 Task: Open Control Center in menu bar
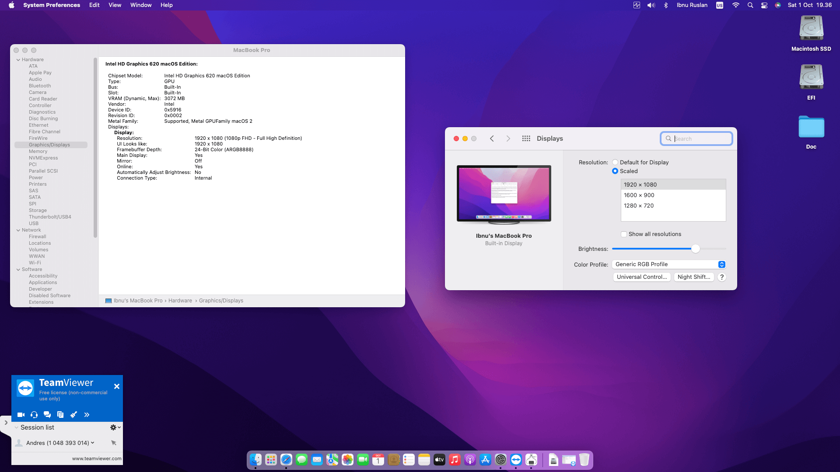[x=764, y=5]
